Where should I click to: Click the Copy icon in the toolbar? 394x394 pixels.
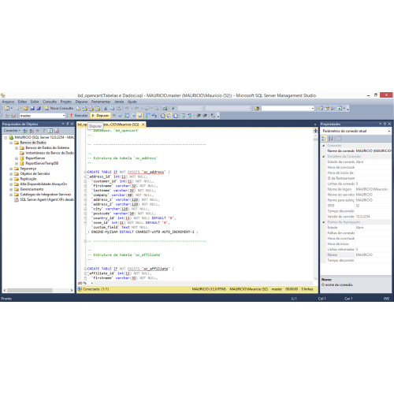point(112,108)
